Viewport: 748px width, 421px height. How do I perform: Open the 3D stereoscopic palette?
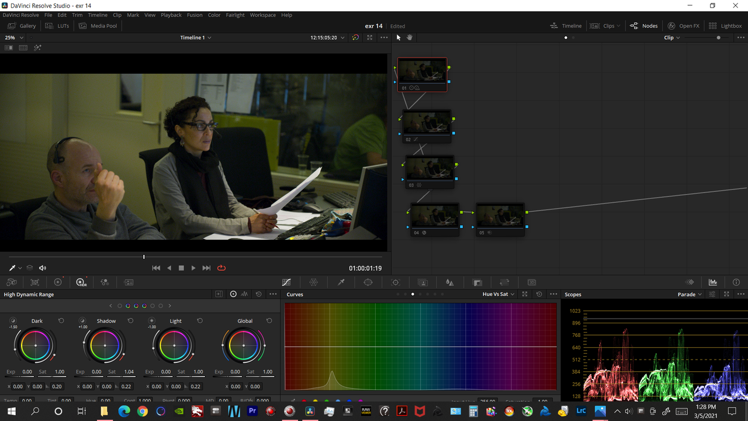(531, 282)
